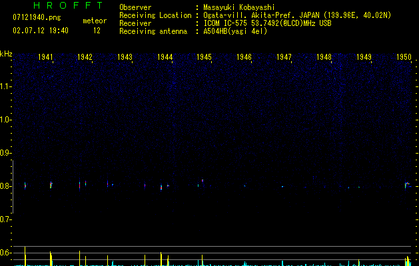The height and width of the screenshot is (266, 419).
Task: Click the 1949 time marker
Action: coord(364,57)
